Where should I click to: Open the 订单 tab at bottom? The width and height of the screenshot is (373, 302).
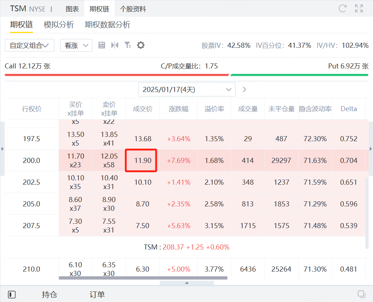(97, 295)
